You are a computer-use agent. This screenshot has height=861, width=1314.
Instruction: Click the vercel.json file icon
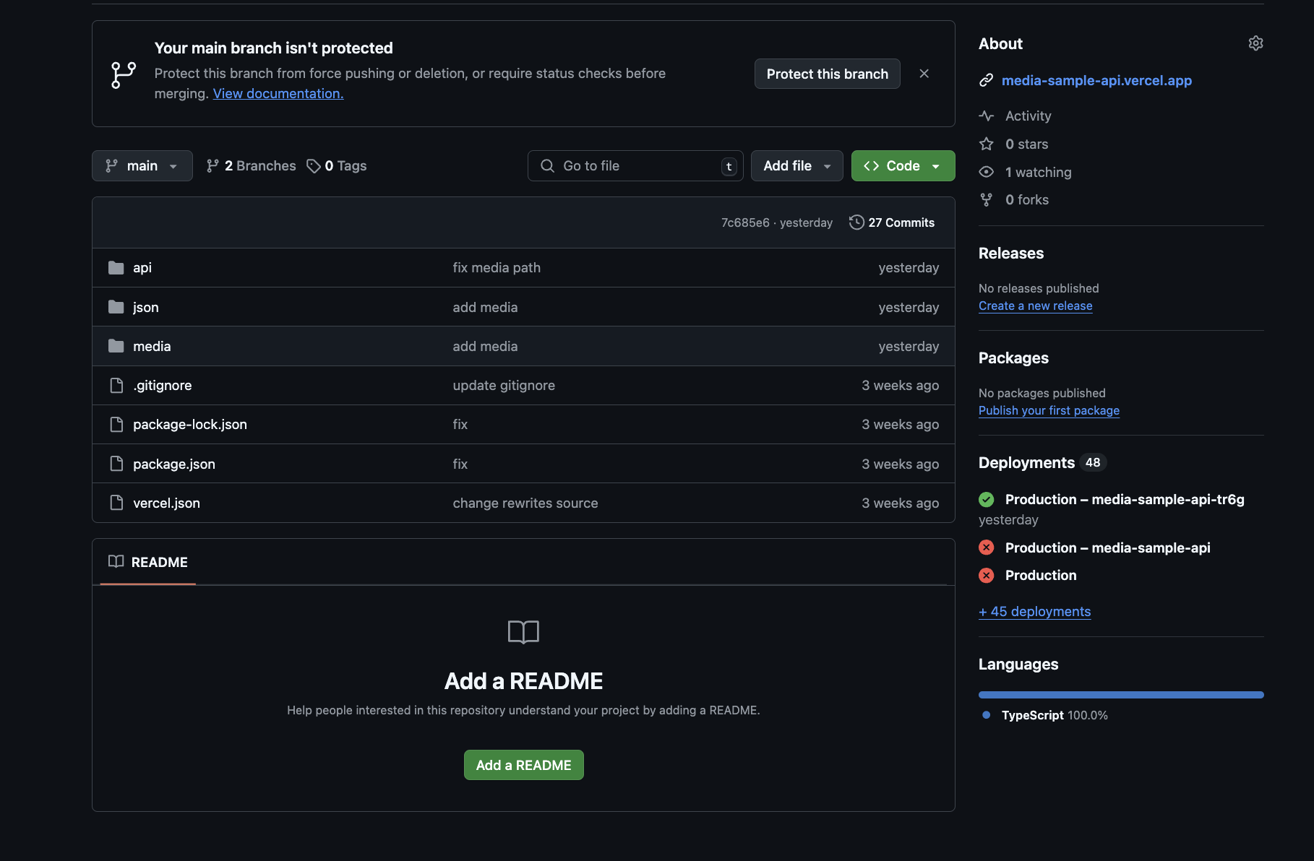(116, 503)
